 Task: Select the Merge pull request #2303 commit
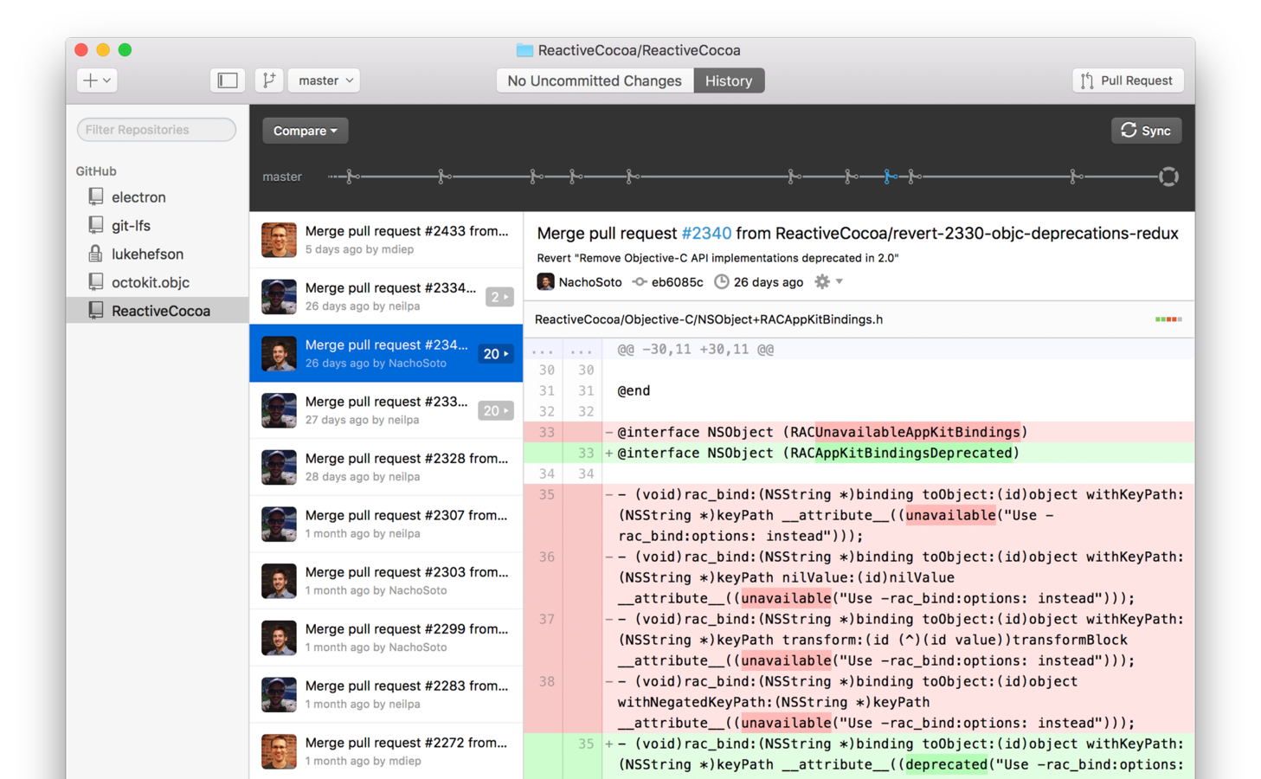pos(386,582)
